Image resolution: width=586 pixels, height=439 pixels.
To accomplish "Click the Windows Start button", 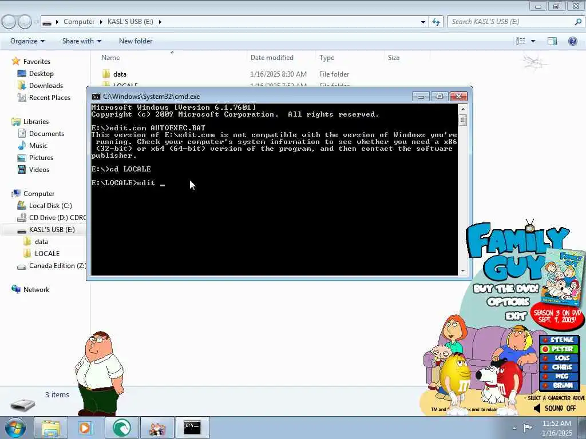I will [x=14, y=428].
